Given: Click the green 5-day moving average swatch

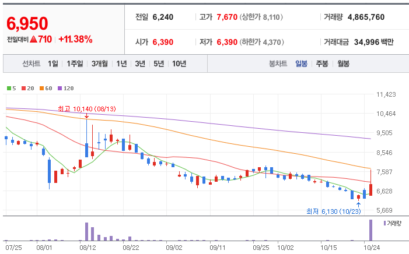Looking at the screenshot, I should 9,89.
